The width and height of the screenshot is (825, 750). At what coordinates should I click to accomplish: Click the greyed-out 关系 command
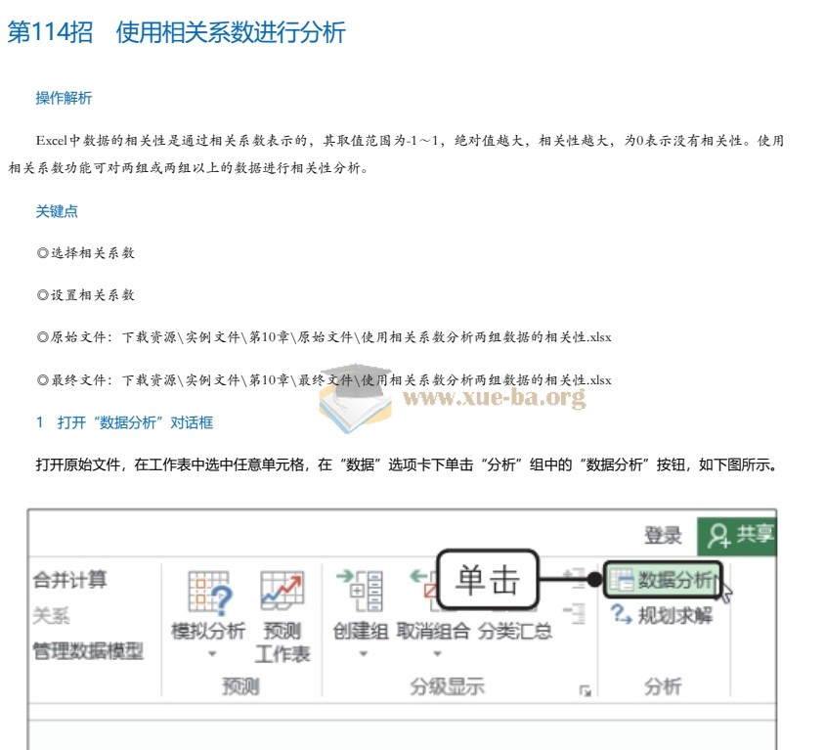(x=51, y=616)
